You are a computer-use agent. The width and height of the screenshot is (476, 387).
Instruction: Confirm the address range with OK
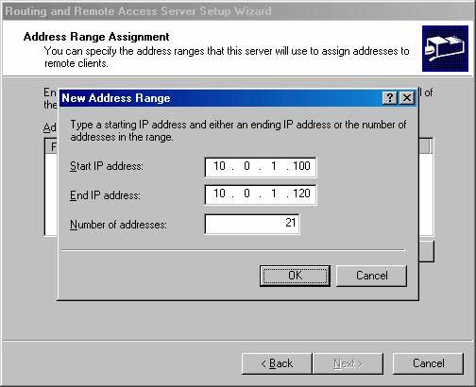(295, 276)
